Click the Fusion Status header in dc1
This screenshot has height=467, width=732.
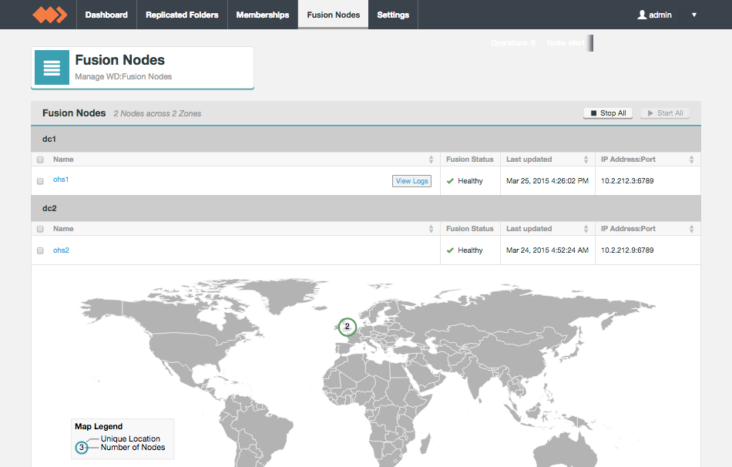click(x=470, y=160)
